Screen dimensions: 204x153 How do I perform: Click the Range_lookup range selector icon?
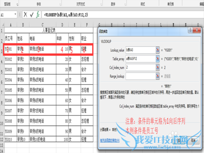tap(157, 76)
